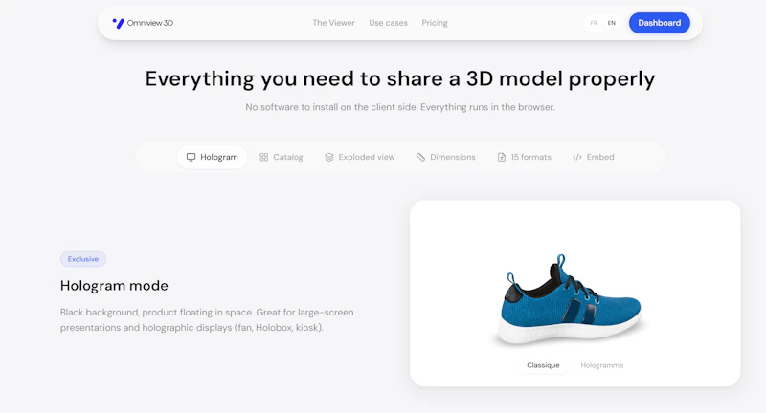Open The Viewer menu item

tap(333, 23)
